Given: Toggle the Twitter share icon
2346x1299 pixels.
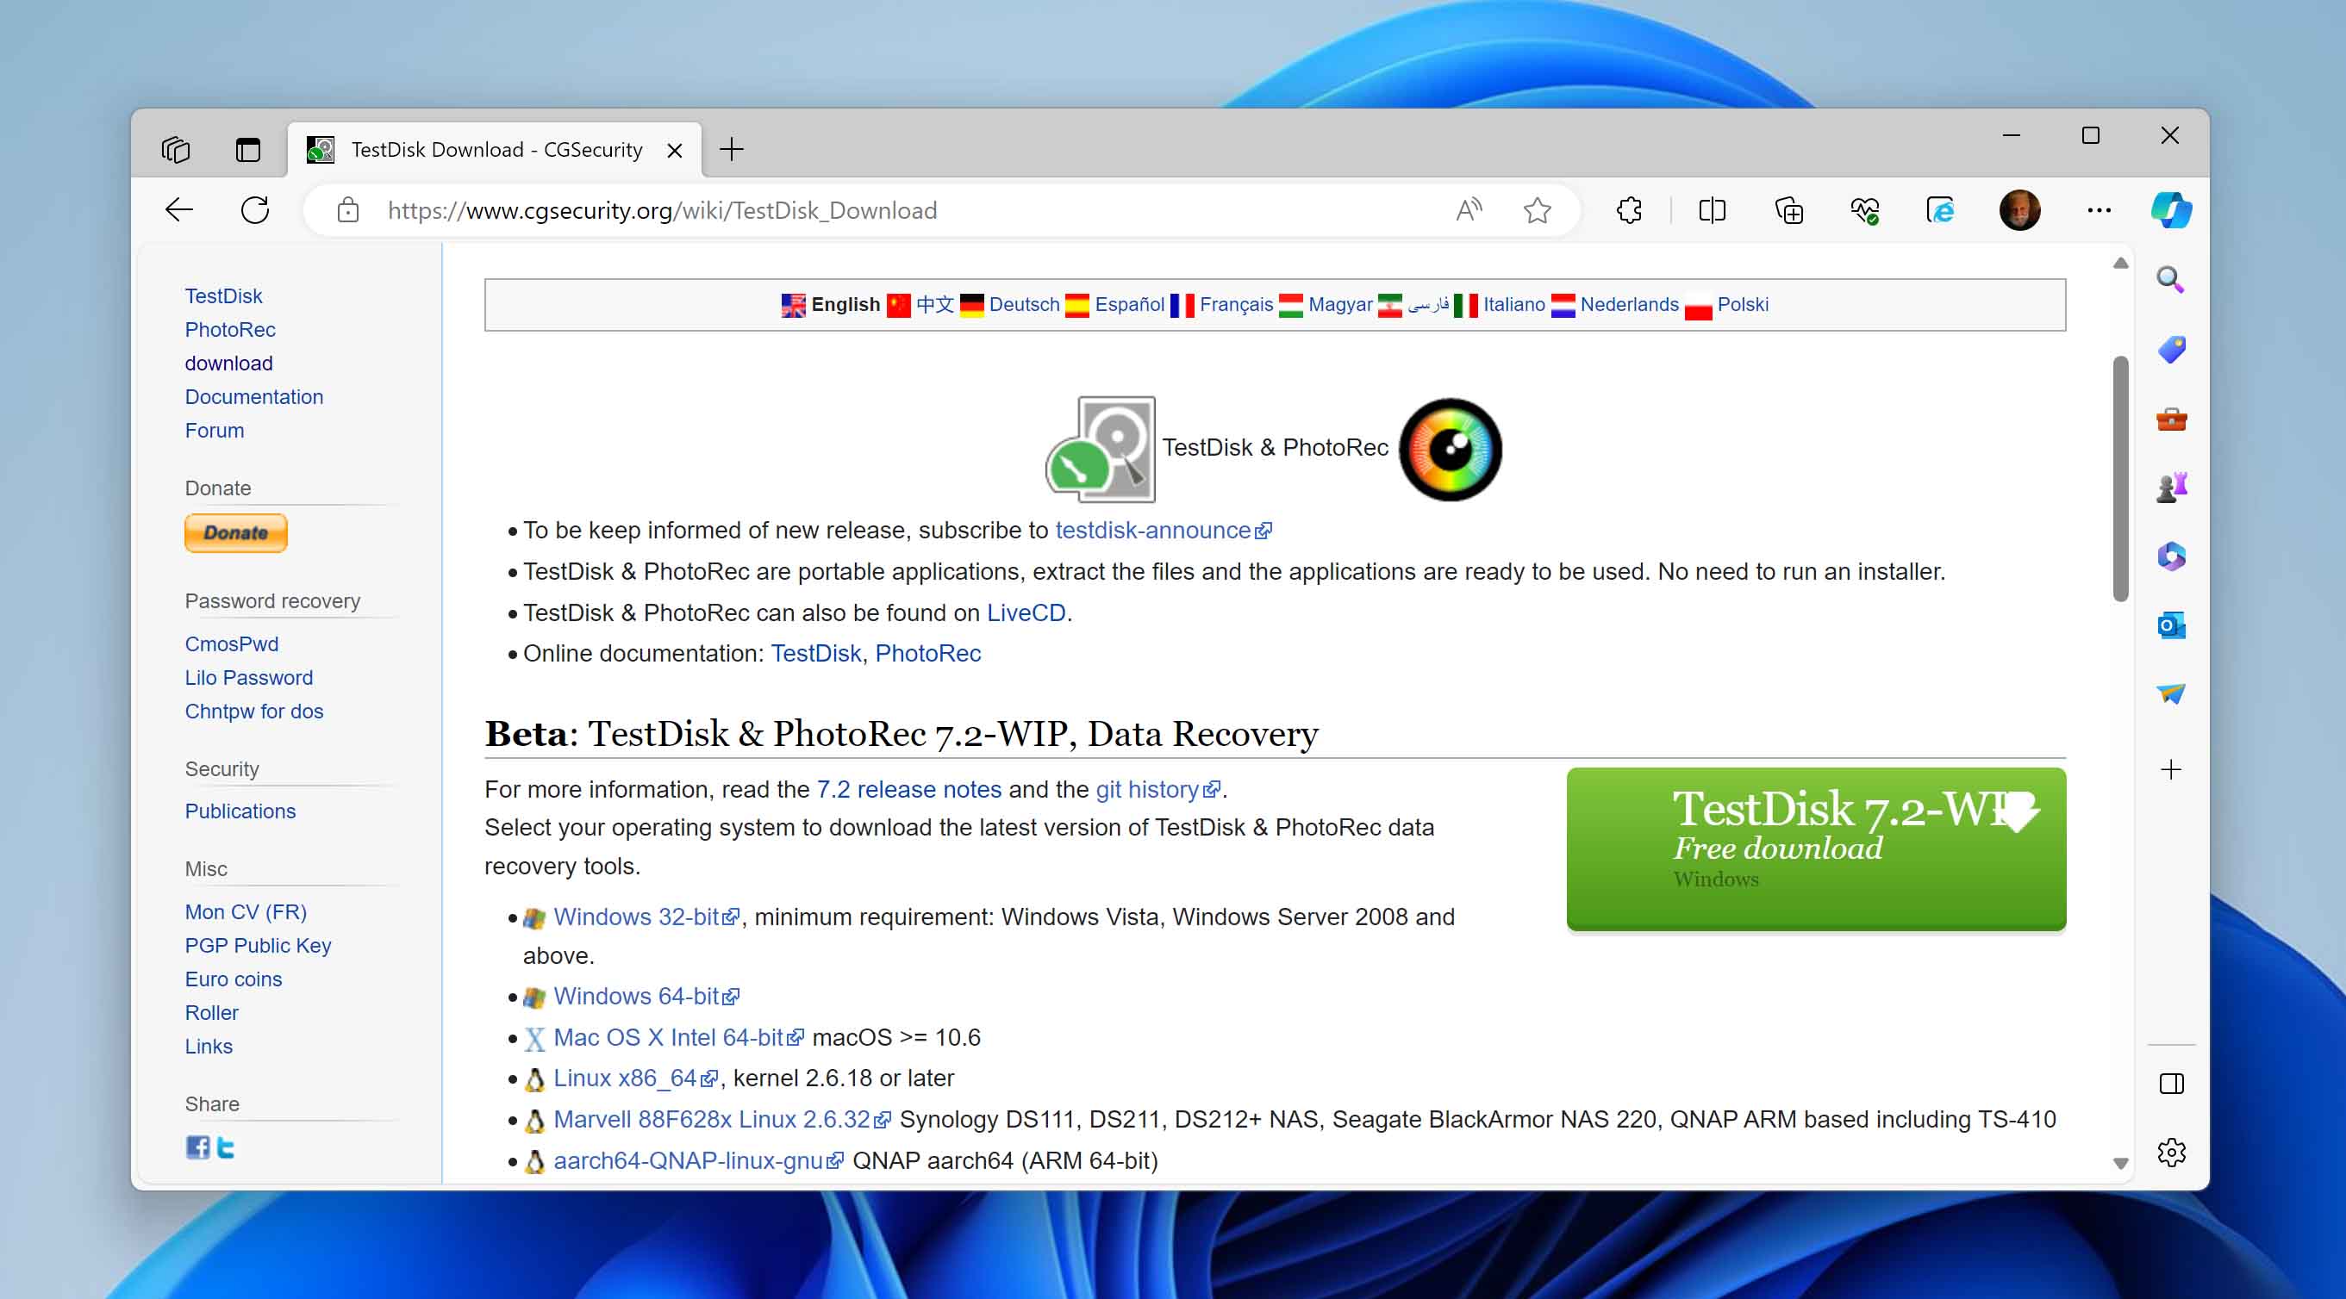Looking at the screenshot, I should point(224,1146).
